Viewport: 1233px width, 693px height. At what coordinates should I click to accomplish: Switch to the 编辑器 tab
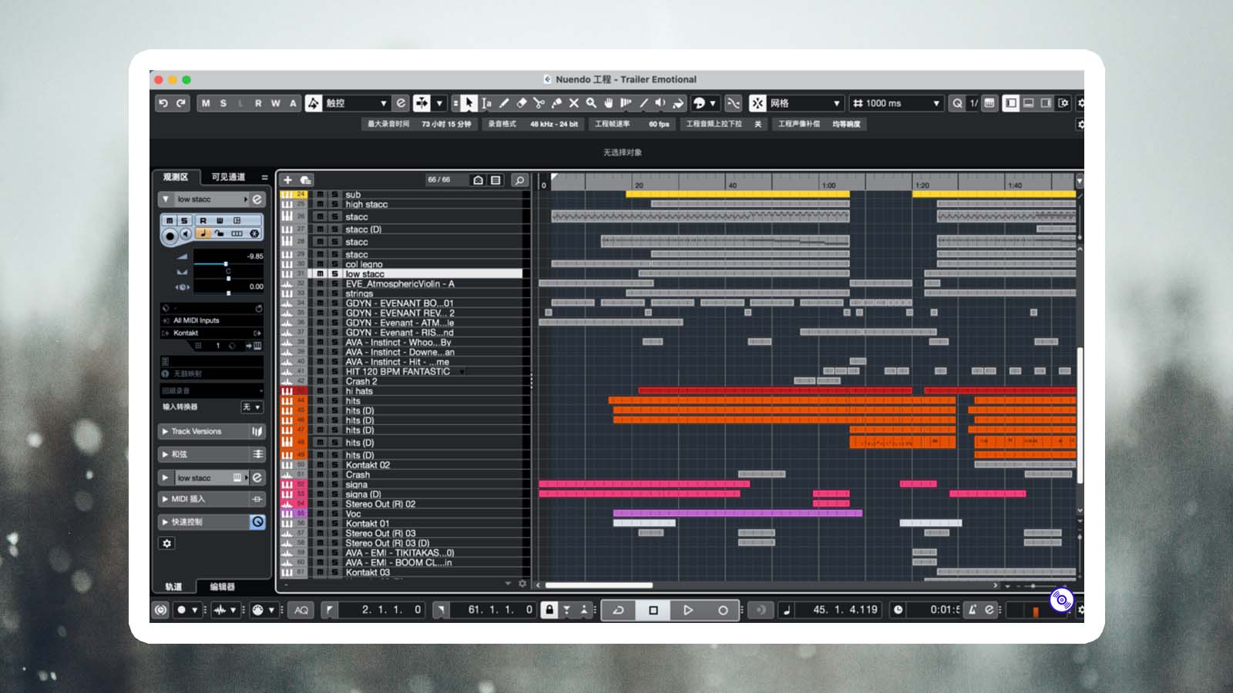[223, 587]
